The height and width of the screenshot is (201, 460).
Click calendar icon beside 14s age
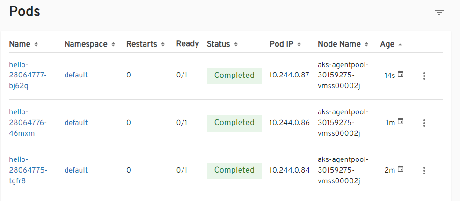[x=401, y=75]
